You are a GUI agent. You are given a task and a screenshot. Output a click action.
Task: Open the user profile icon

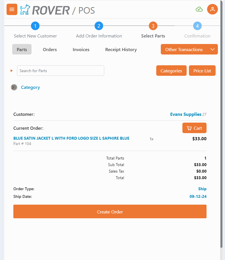coord(212,9)
